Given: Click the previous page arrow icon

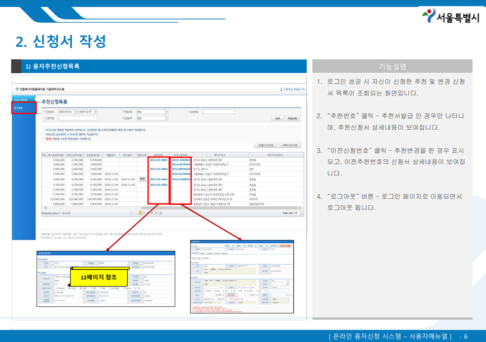Looking at the screenshot, I should click(x=136, y=213).
